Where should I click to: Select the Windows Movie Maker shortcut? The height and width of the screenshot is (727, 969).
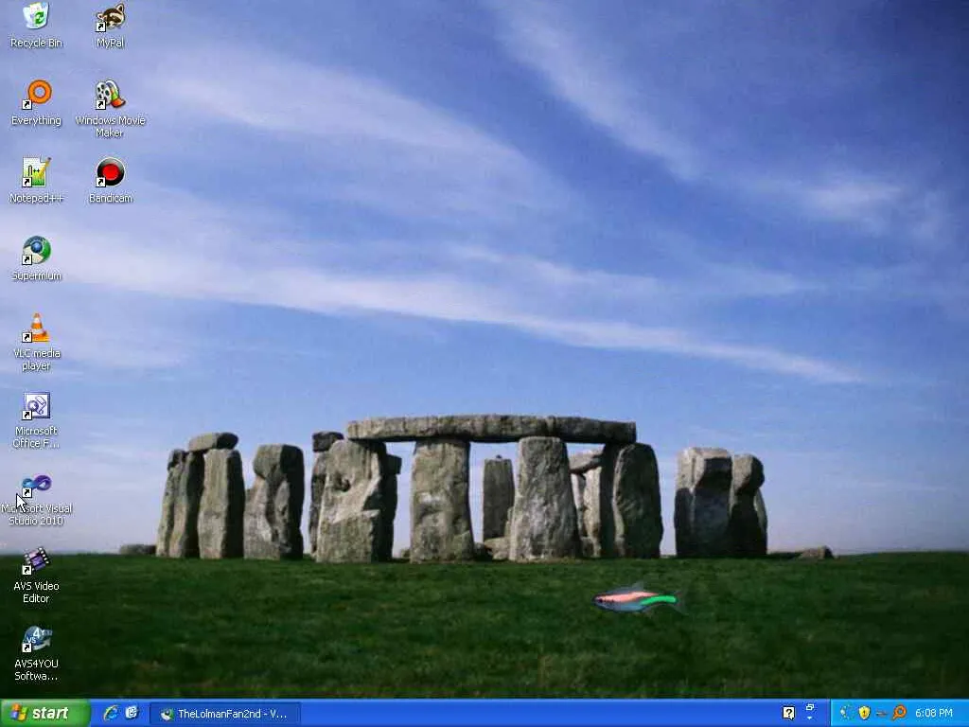(110, 109)
